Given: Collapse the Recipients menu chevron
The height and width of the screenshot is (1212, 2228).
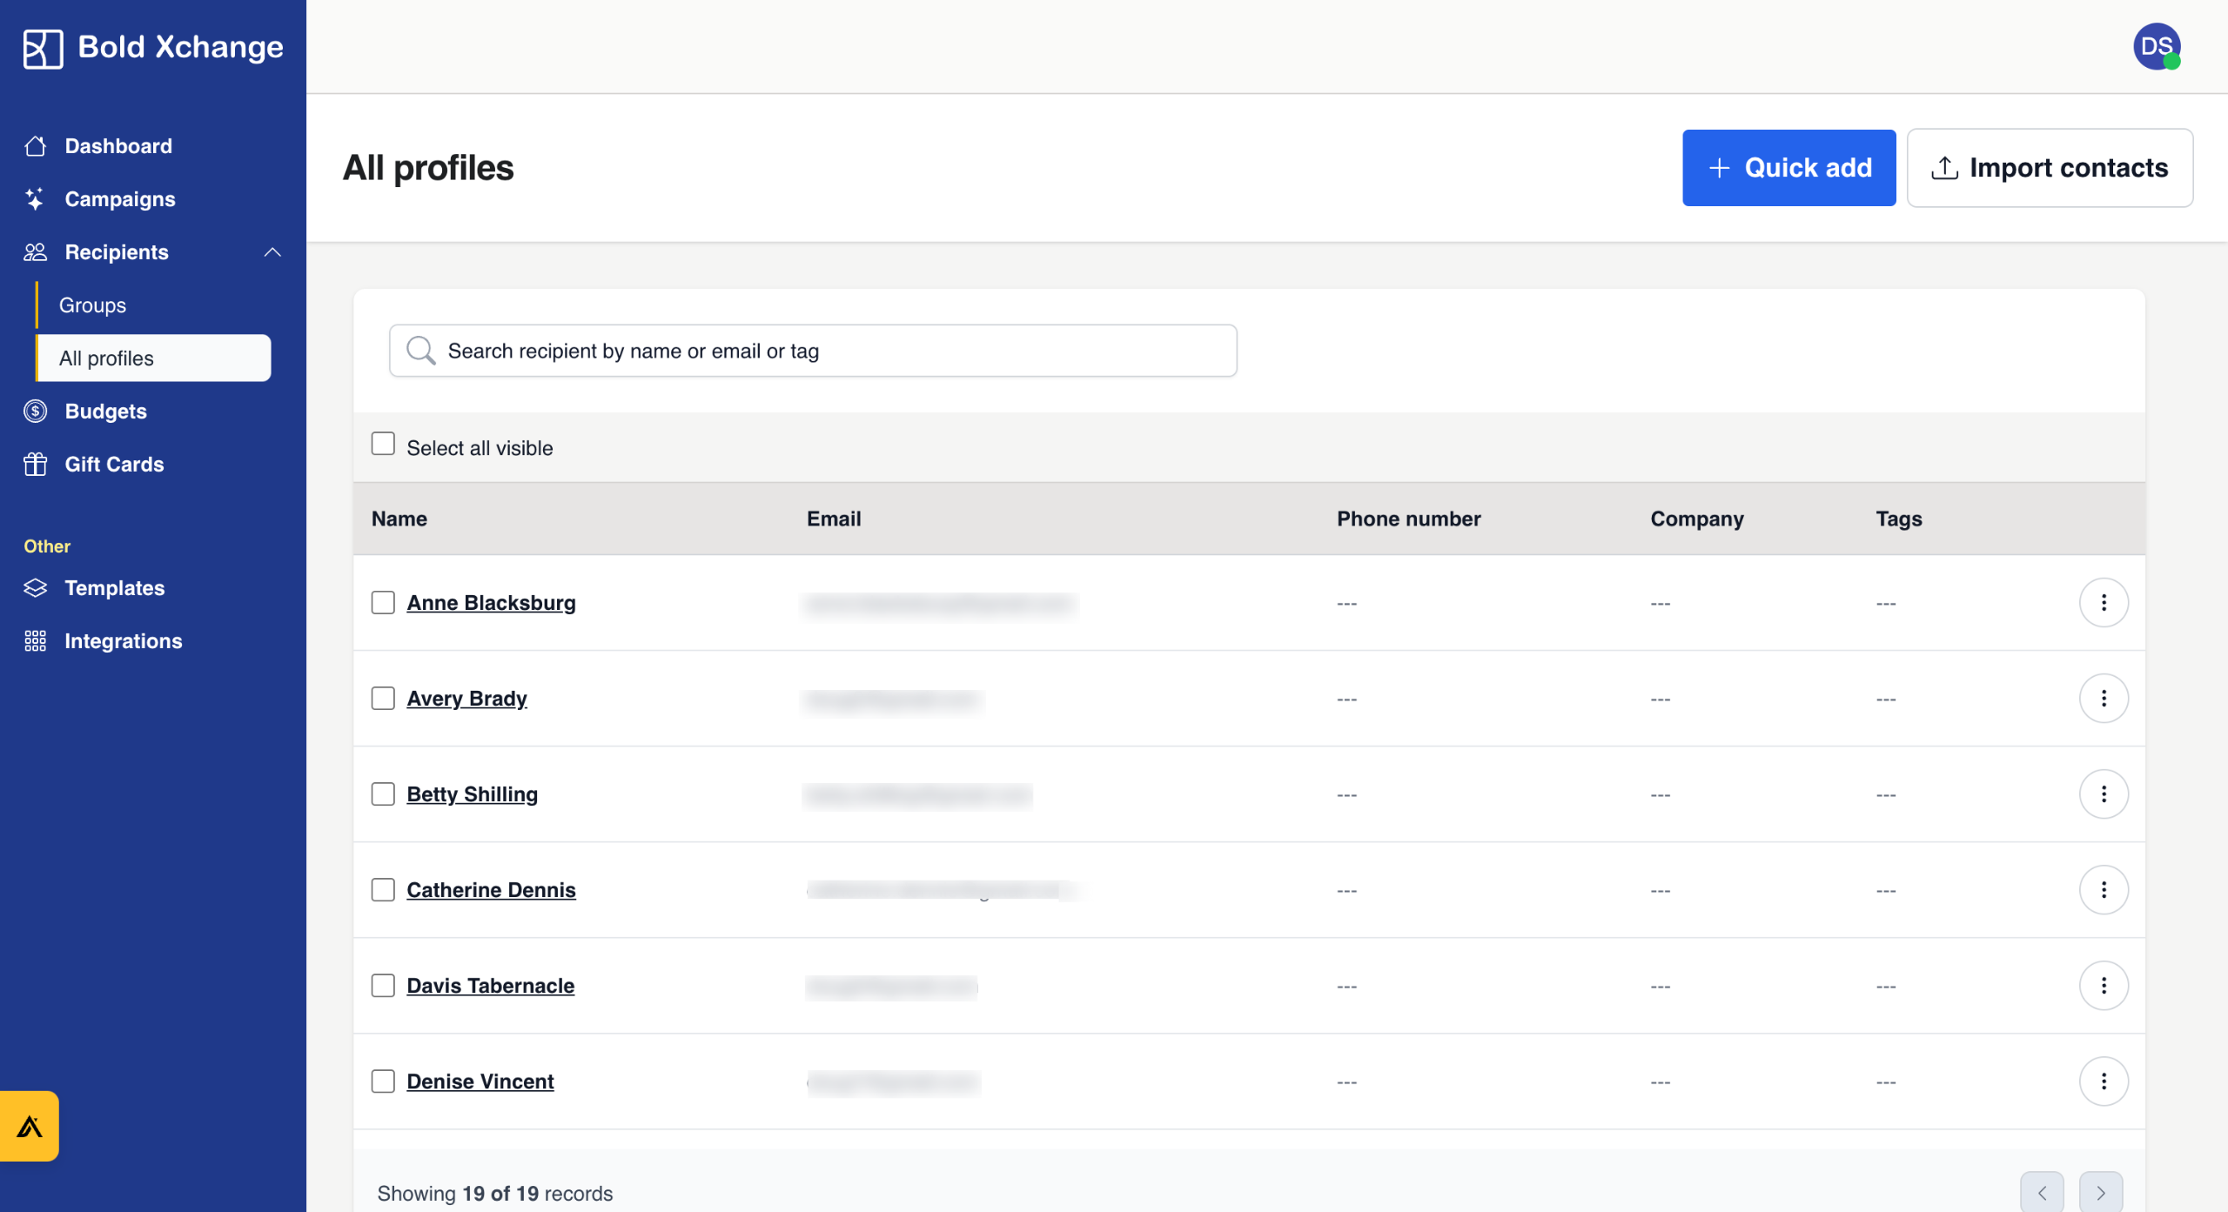Looking at the screenshot, I should pyautogui.click(x=272, y=252).
